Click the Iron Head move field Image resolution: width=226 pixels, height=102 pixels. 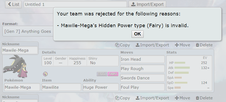[x=143, y=59]
